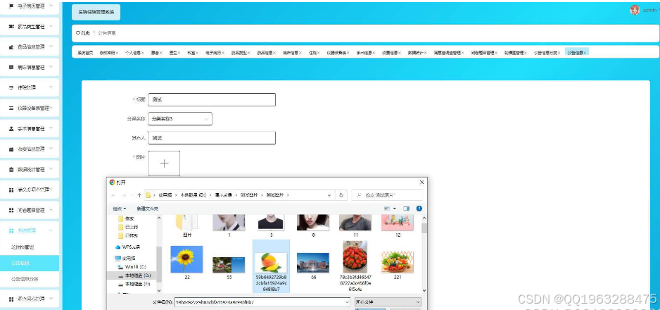Image resolution: width=660 pixels, height=310 pixels.
Task: Click the plus icon to upload image
Action: (x=165, y=163)
